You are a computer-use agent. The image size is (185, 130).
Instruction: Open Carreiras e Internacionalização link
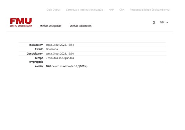tap(85, 10)
